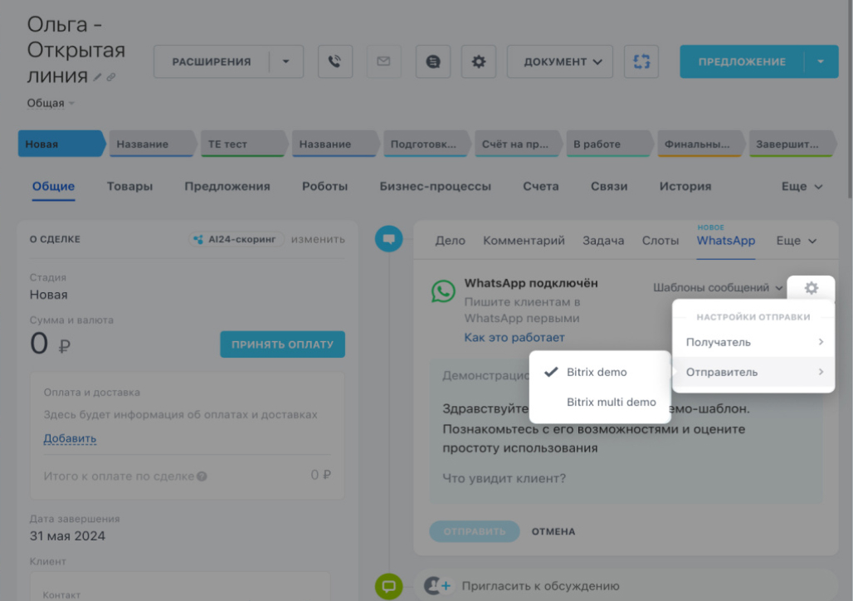Screen dimensions: 853x601
Task: Open deal settings gear in toolbar
Action: 478,61
